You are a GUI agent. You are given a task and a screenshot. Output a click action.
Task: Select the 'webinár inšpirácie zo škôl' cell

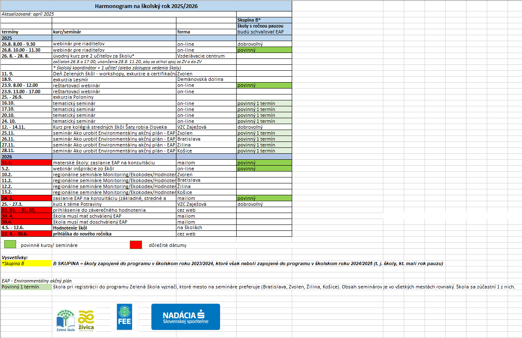click(114, 168)
